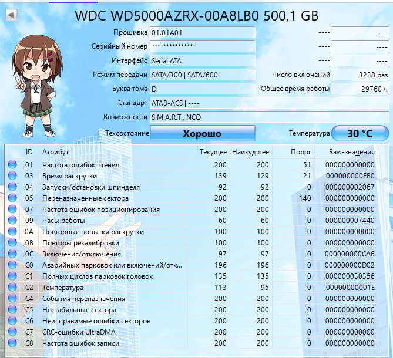
Task: Select row Аварийных парковок или включений
Action: (192, 265)
